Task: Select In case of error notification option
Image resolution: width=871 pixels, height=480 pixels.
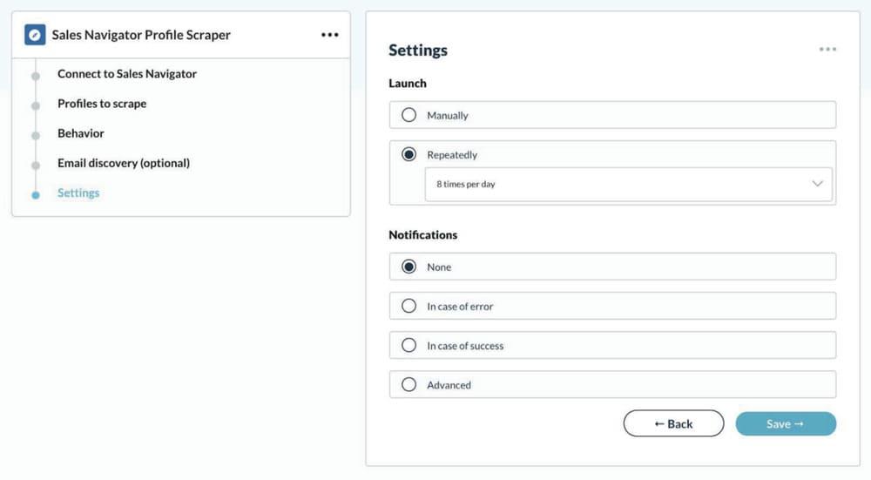Action: click(x=408, y=306)
